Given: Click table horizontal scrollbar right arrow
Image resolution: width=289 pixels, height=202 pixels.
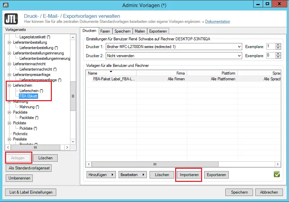Looking at the screenshot, I should (x=278, y=164).
